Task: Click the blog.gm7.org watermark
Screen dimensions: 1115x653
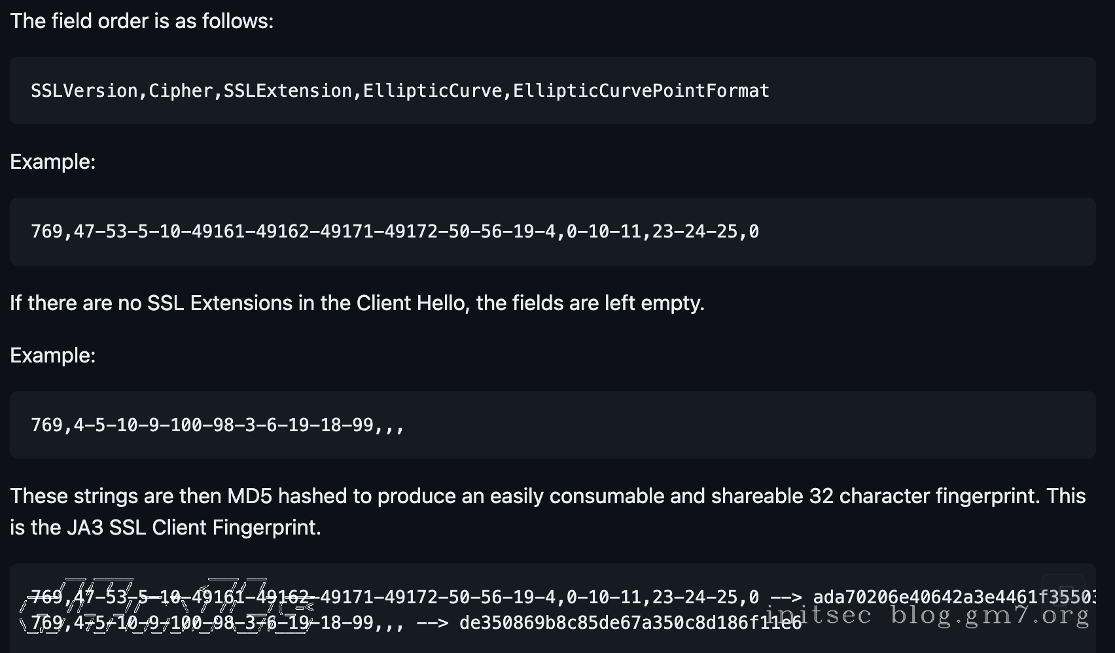Action: [989, 616]
